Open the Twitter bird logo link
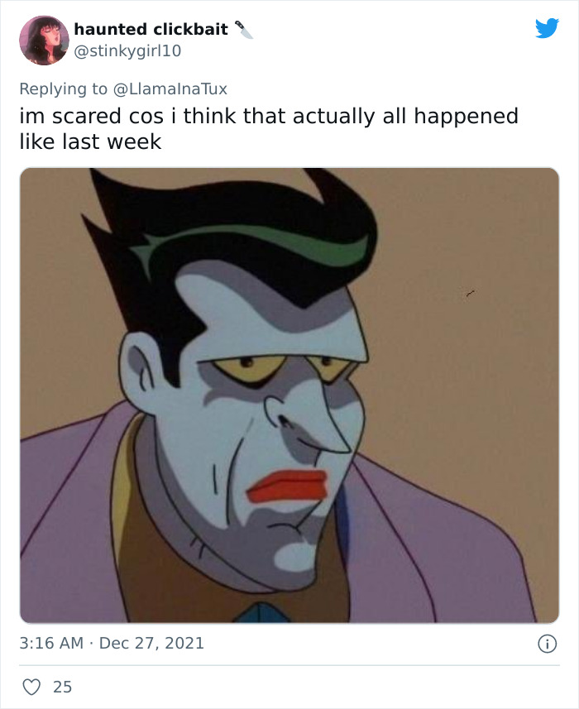Viewport: 579px width, 709px height. (547, 28)
